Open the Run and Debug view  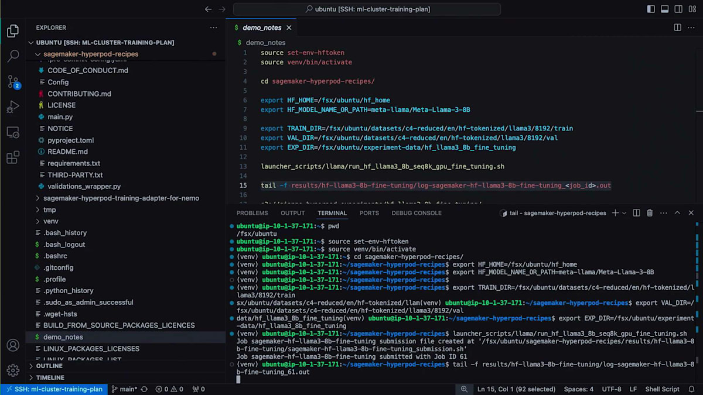tap(13, 107)
